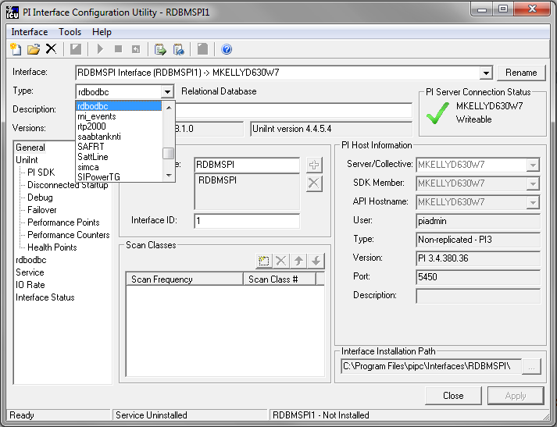
Task: Open Performance Counters tree item
Action: (x=69, y=235)
